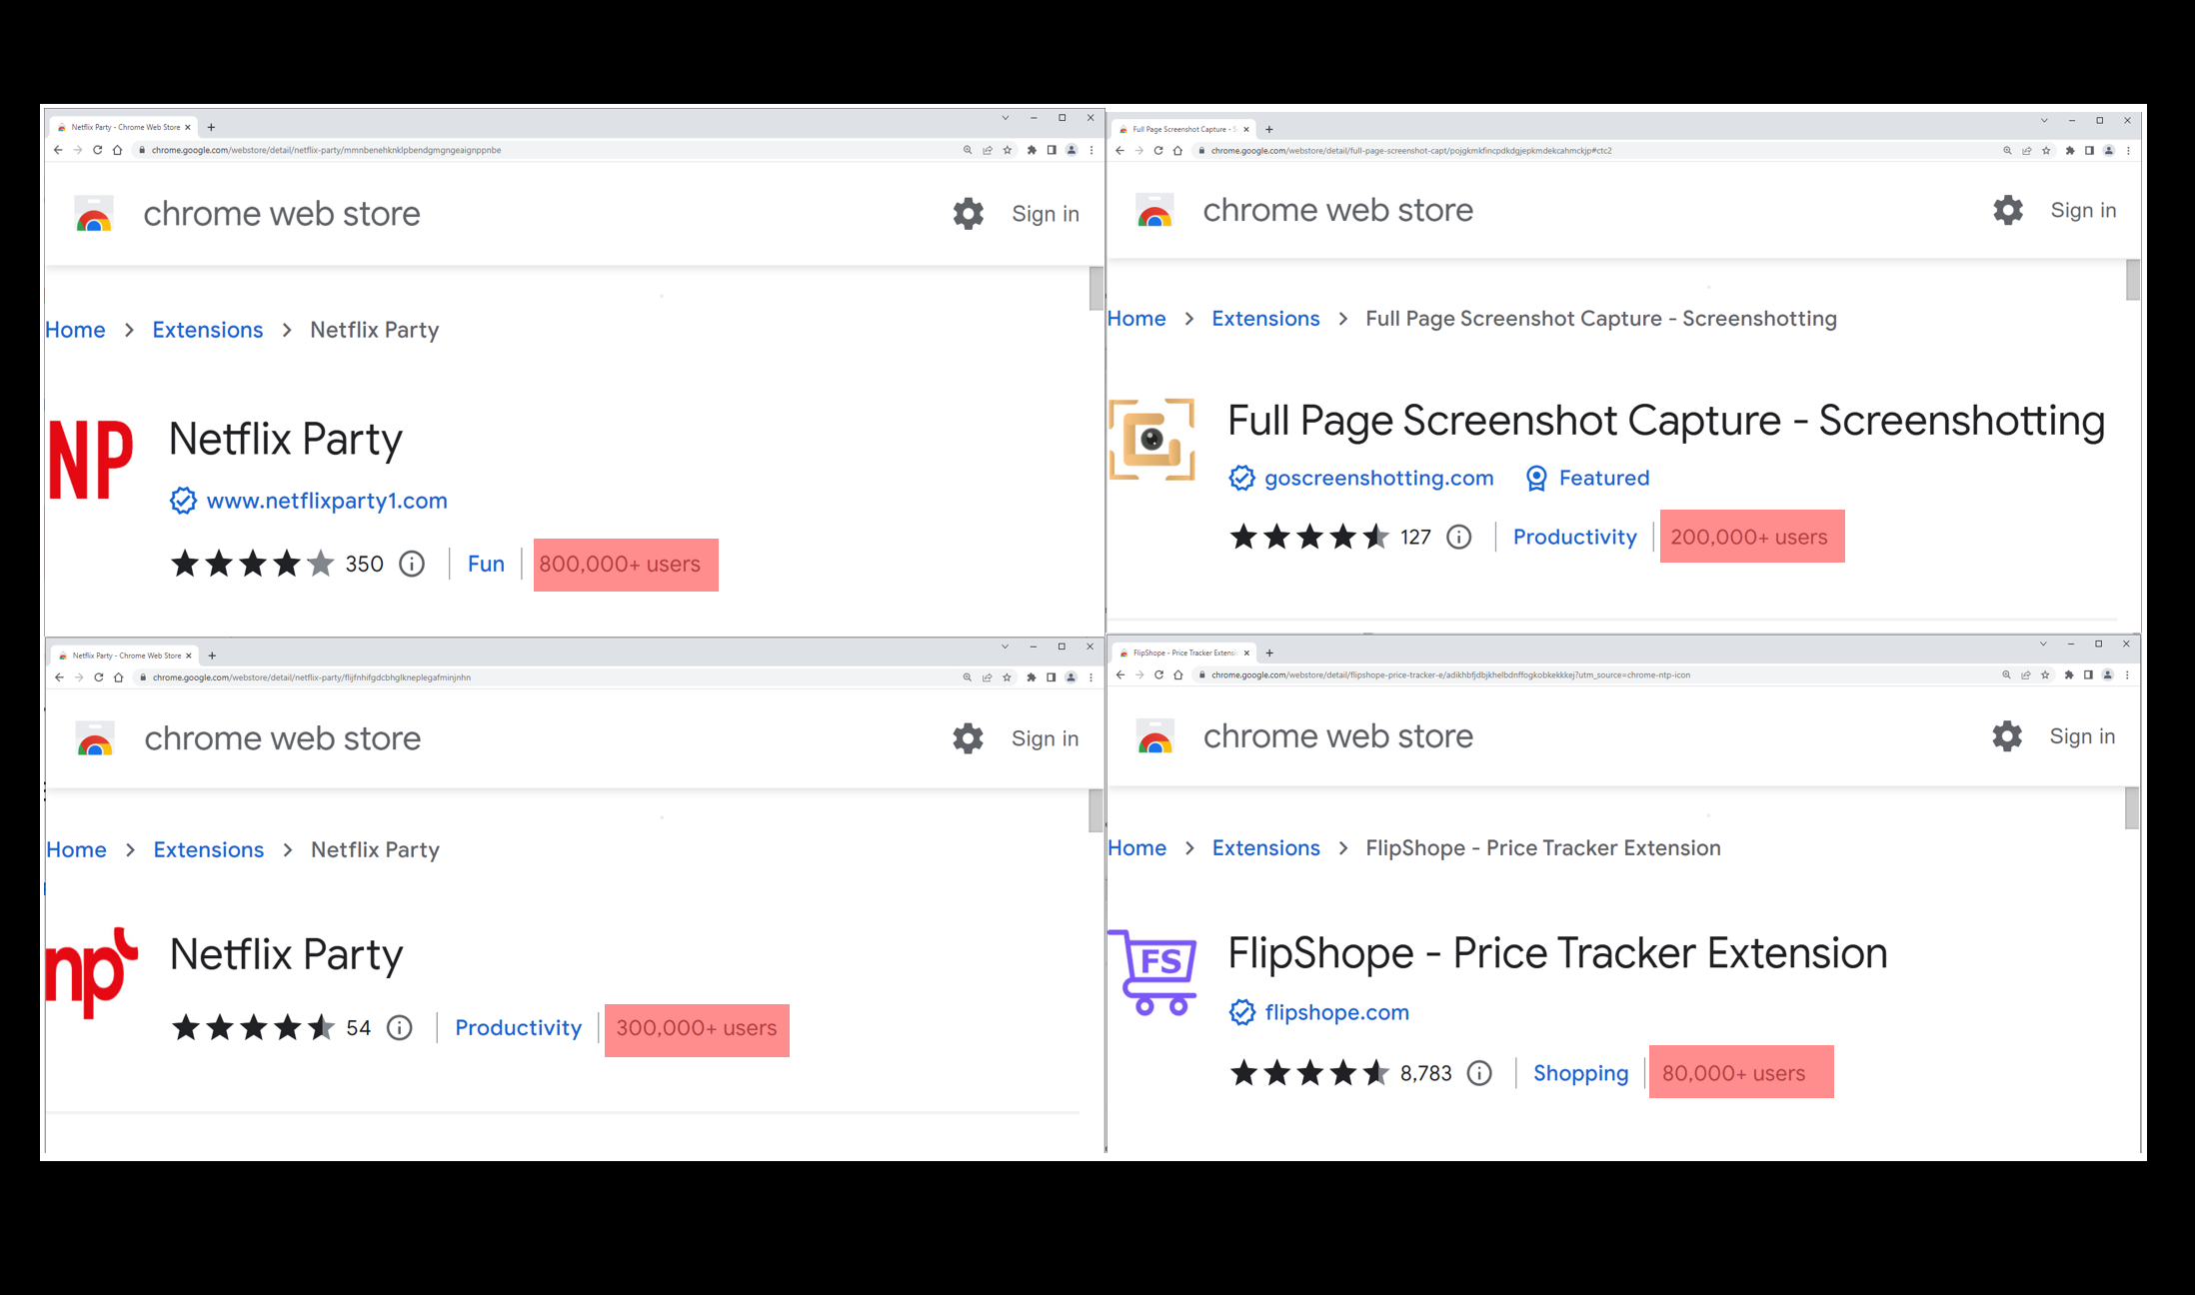Open settings gear in FlipShope store window
This screenshot has height=1295, width=2195.
[x=2006, y=736]
